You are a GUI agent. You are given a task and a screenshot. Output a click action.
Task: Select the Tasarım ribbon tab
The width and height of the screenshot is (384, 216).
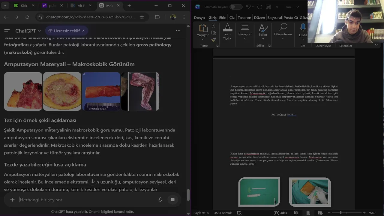(244, 18)
